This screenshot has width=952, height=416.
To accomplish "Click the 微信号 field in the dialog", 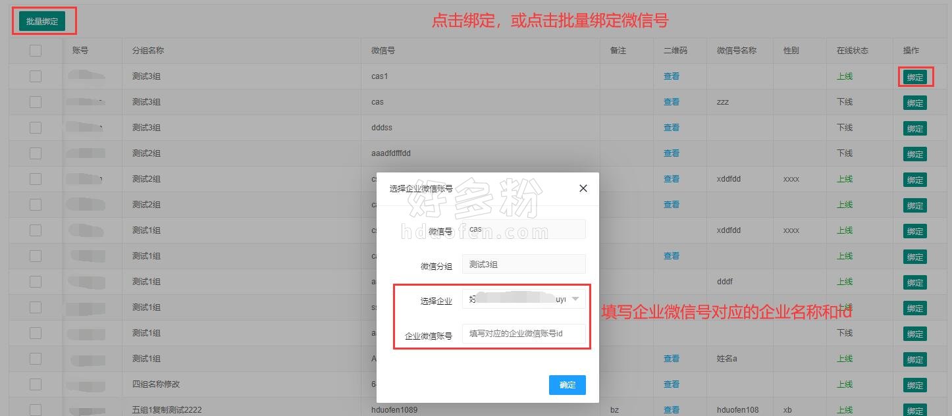I will click(x=523, y=229).
